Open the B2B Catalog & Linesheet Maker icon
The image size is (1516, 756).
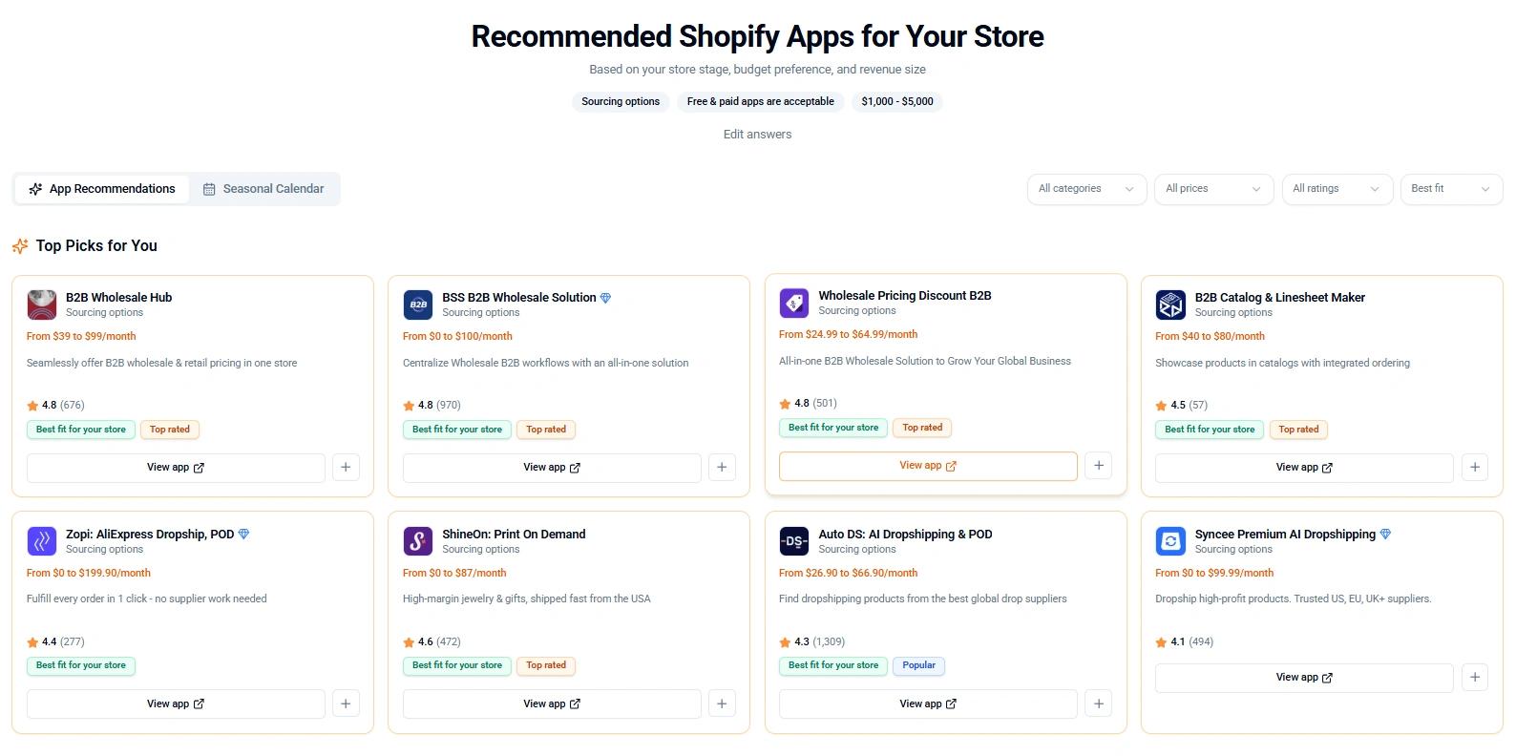point(1170,304)
